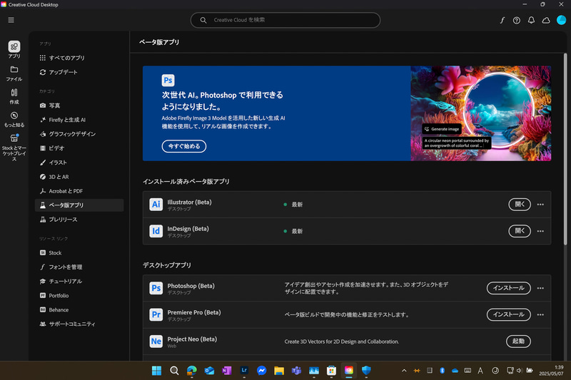This screenshot has height=380, width=571.
Task: Open Creative Cloud icon in taskbar
Action: pyautogui.click(x=349, y=371)
